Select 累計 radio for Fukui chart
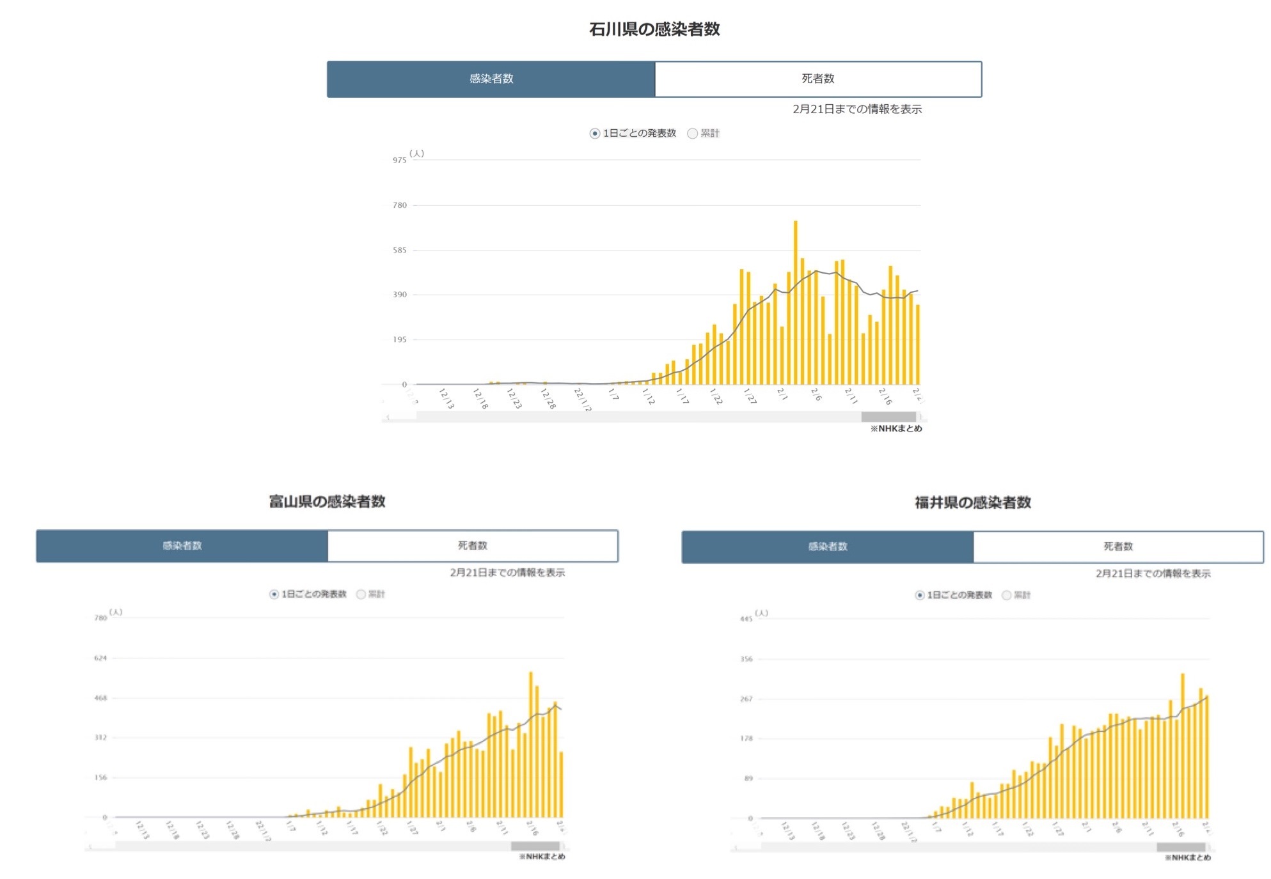Image resolution: width=1271 pixels, height=879 pixels. pos(1007,595)
